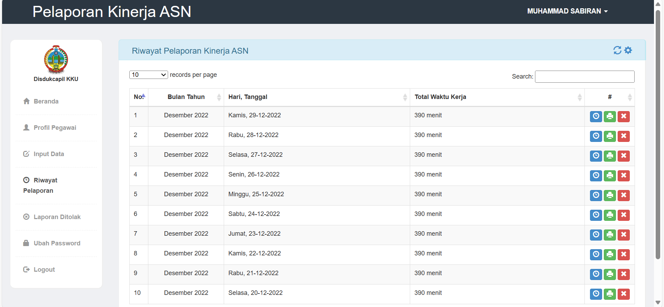Expand the MUHAMMAD SABIRAN user menu
Image resolution: width=664 pixels, height=307 pixels.
click(x=567, y=11)
